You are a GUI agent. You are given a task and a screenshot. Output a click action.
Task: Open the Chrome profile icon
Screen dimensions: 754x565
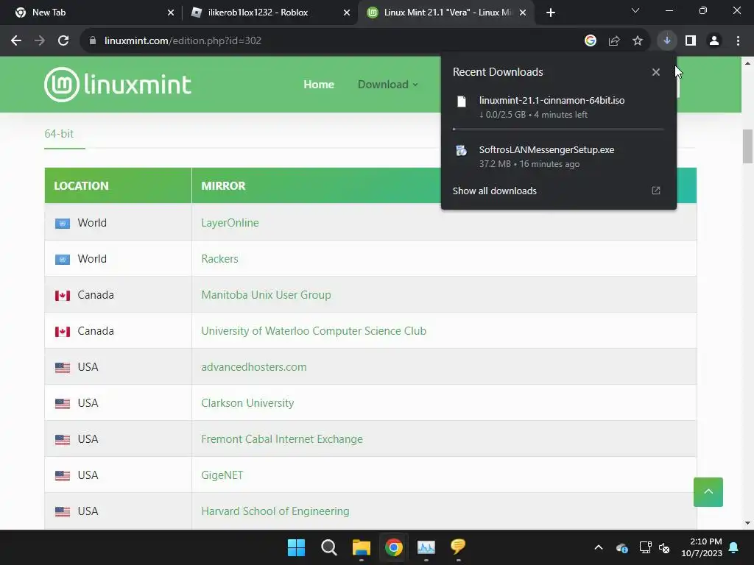[x=714, y=41]
